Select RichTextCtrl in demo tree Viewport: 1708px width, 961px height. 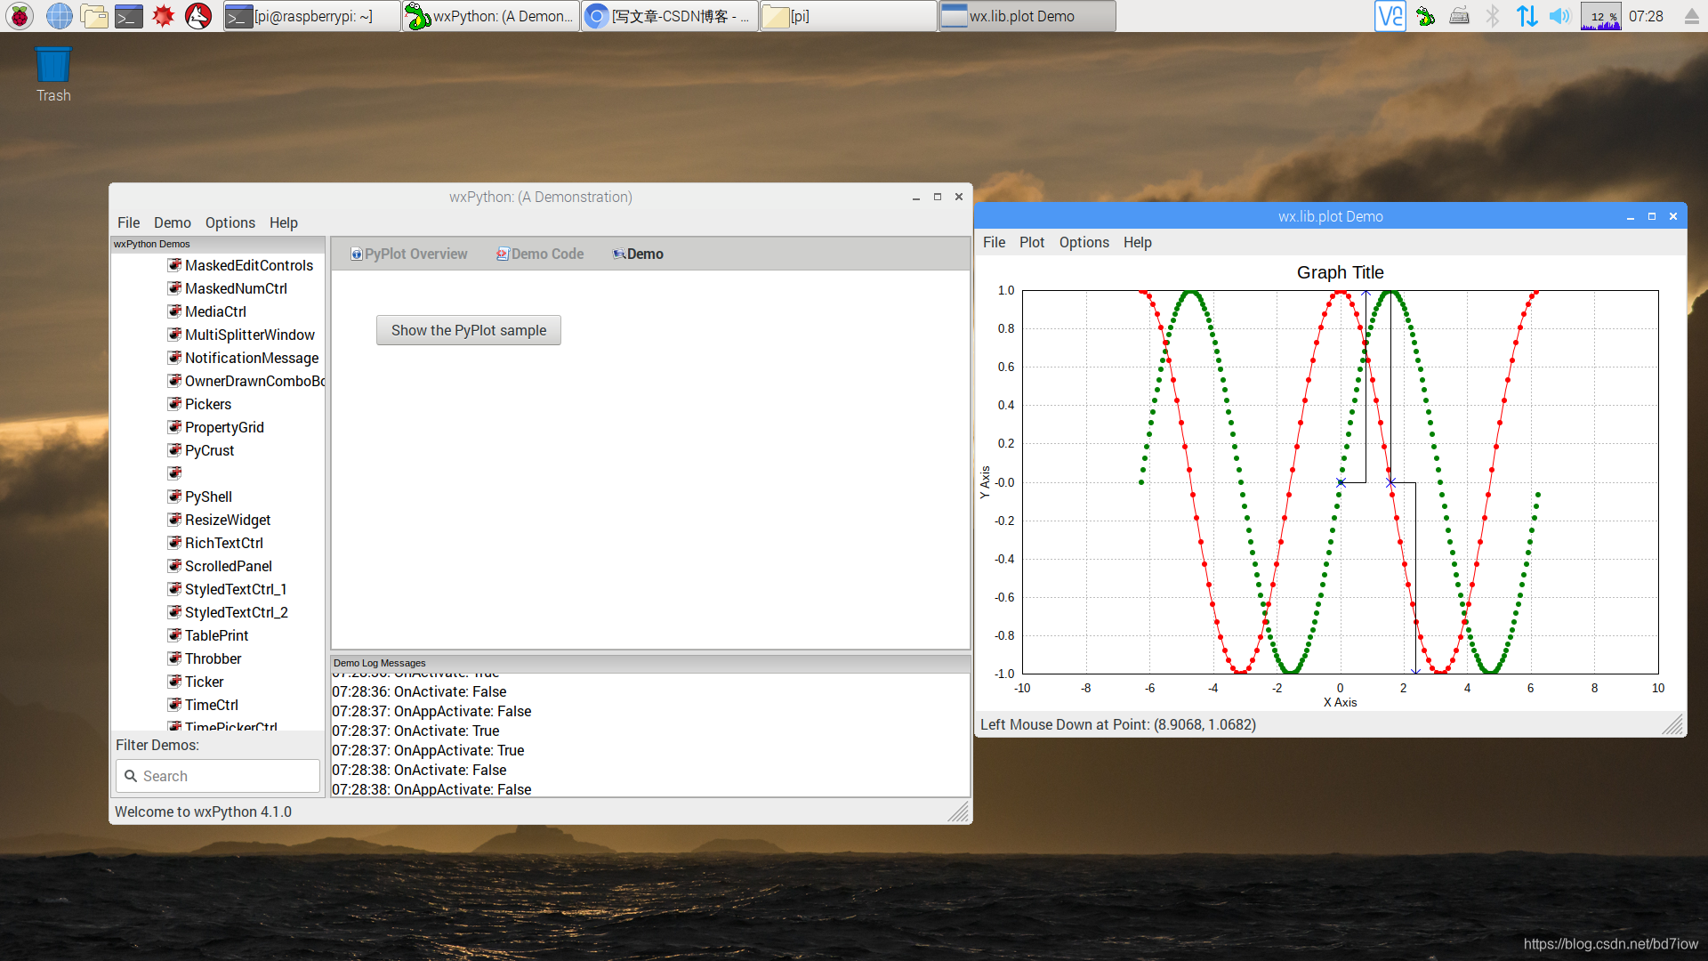pos(223,543)
